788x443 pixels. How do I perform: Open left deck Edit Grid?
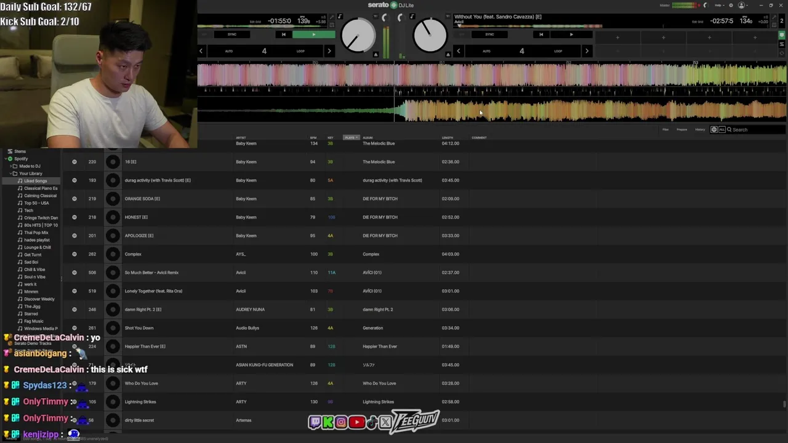click(255, 22)
